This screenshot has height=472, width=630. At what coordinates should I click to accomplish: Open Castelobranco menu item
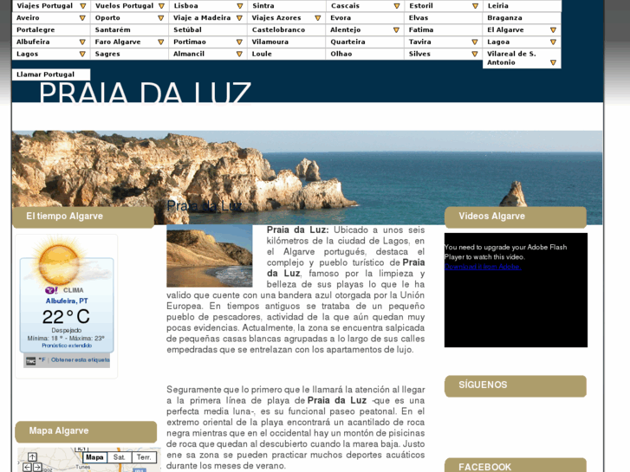tap(287, 29)
